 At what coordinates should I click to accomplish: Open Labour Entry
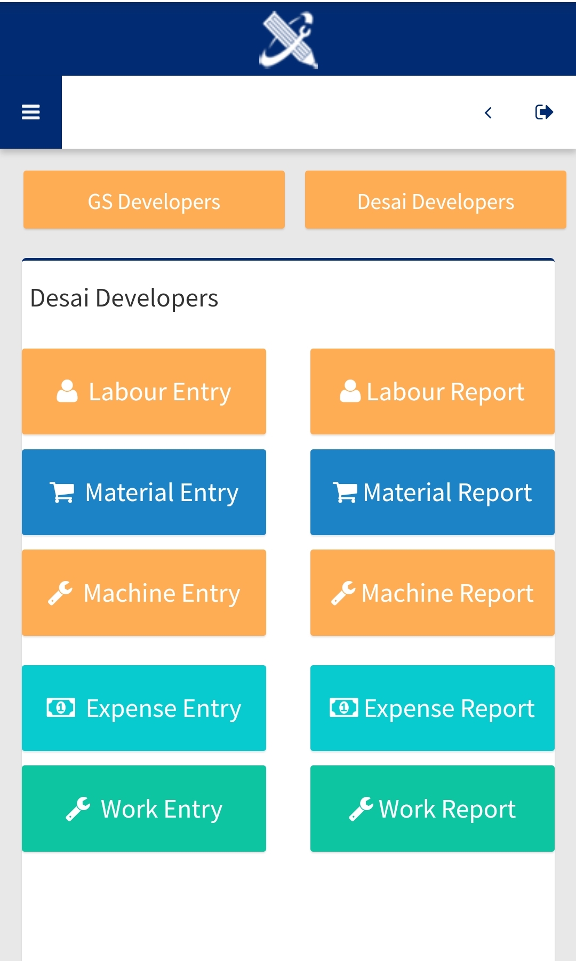coord(144,392)
